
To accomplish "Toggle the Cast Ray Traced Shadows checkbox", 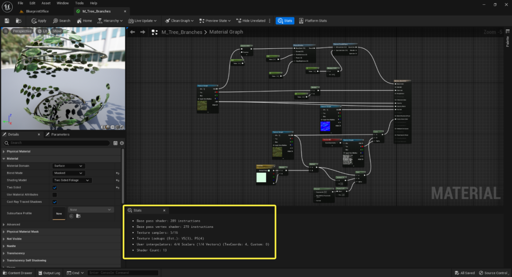I will click(x=55, y=202).
